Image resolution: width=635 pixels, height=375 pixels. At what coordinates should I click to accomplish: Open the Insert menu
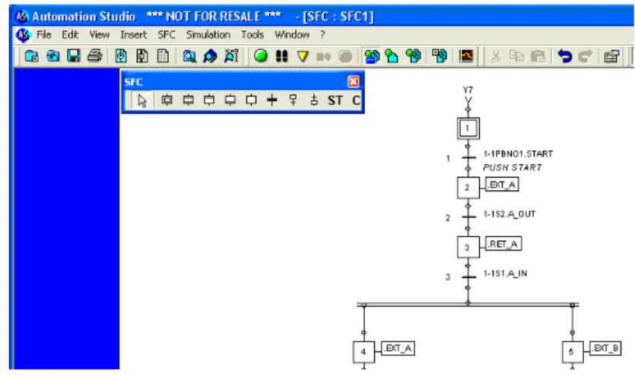[133, 35]
